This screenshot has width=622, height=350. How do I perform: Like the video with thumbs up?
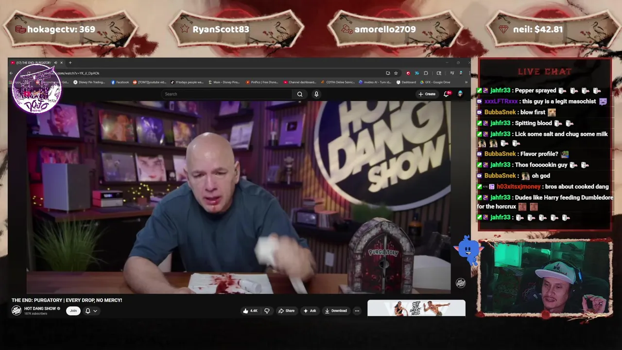coord(250,311)
